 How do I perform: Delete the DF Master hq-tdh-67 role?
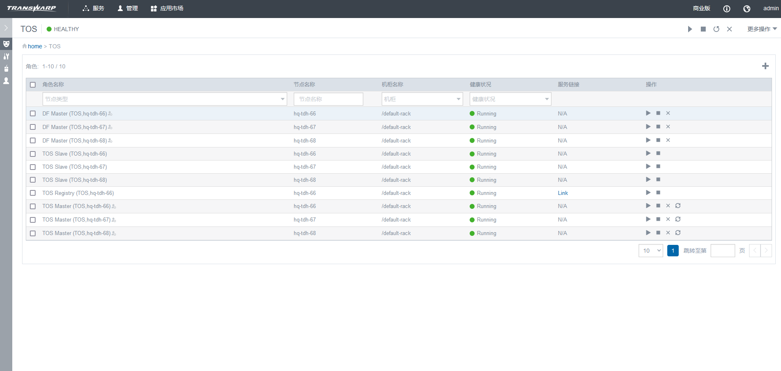pos(668,127)
